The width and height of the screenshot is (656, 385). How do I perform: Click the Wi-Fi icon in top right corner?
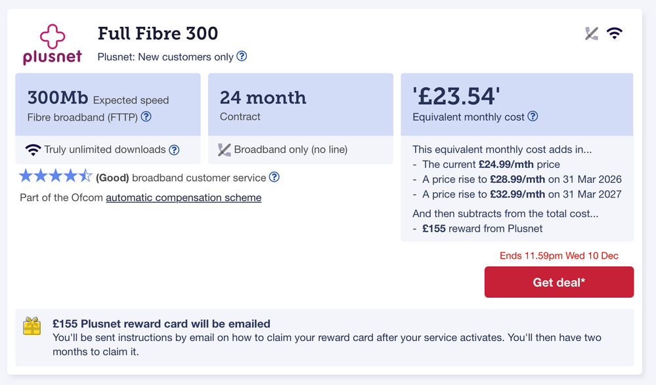[614, 33]
